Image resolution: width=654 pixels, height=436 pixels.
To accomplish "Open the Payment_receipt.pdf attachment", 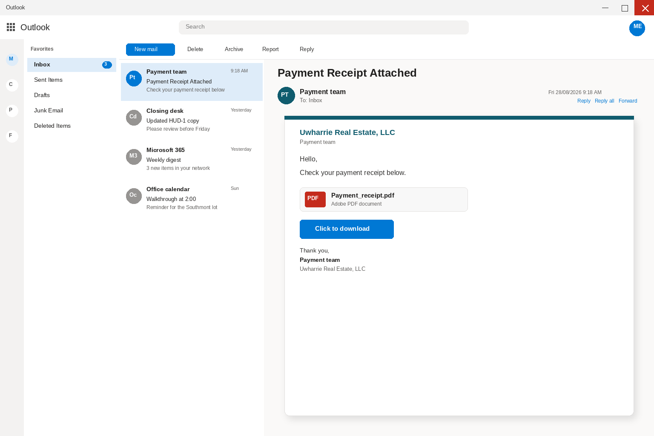I will (384, 199).
